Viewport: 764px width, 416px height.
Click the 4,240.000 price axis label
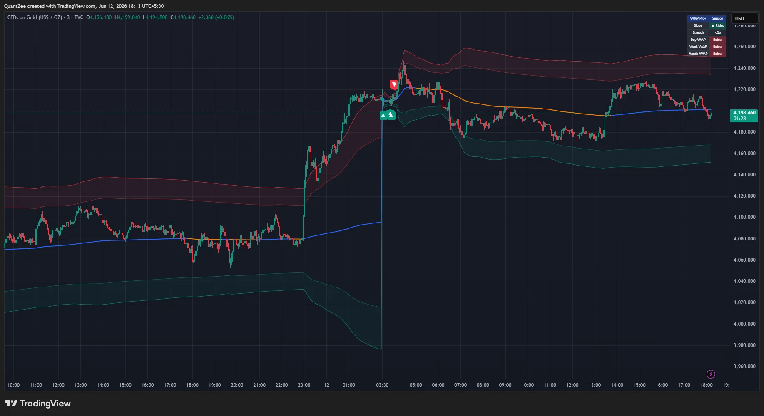(x=744, y=68)
